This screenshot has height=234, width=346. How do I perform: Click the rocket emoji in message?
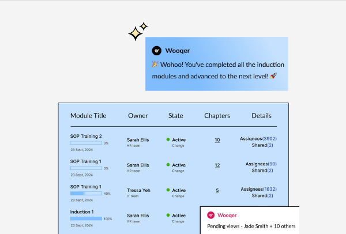pyautogui.click(x=273, y=76)
